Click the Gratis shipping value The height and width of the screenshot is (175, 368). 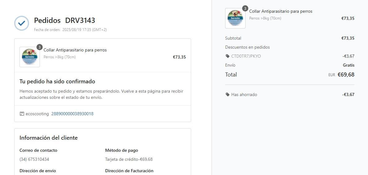point(349,65)
